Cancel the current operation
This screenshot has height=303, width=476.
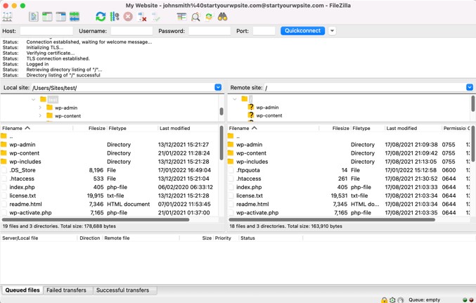tap(128, 17)
